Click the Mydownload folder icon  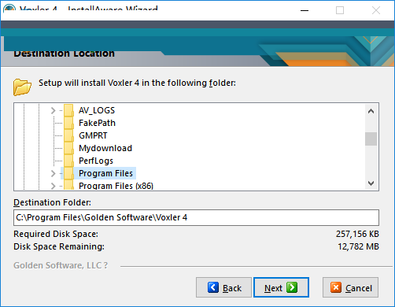(68, 148)
